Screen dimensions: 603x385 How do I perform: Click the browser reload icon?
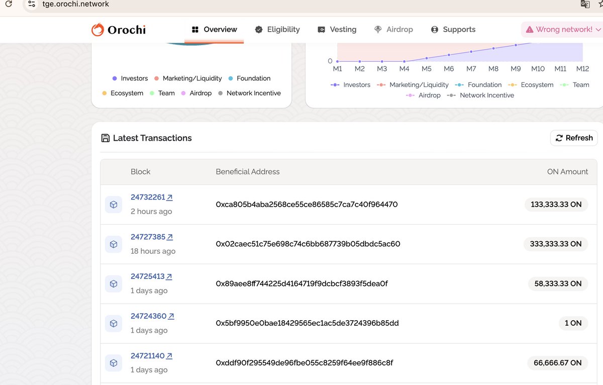point(9,4)
